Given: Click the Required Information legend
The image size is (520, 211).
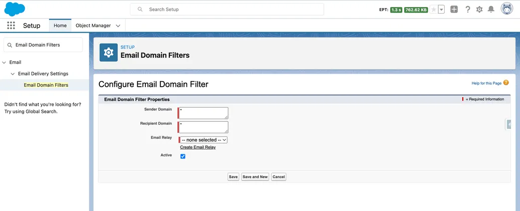Looking at the screenshot, I should pos(483,99).
